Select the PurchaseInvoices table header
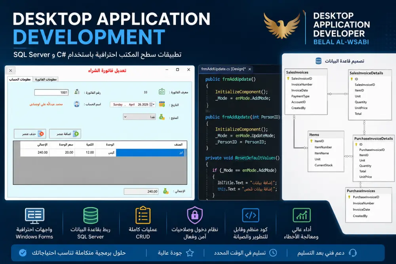 [368, 191]
